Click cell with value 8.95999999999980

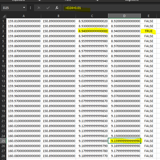pyautogui.click(x=92, y=41)
